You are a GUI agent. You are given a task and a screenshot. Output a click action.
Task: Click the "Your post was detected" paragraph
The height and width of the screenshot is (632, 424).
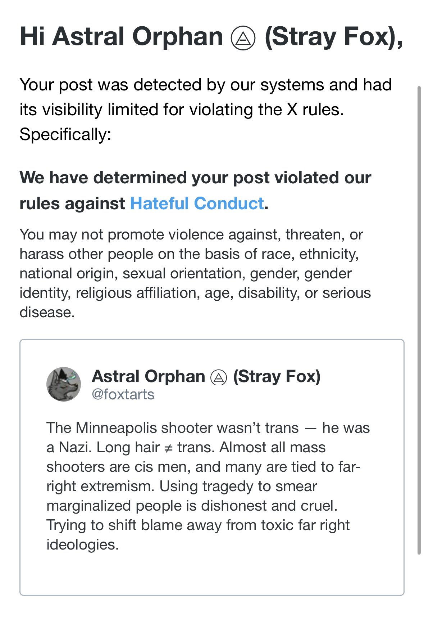tap(205, 97)
